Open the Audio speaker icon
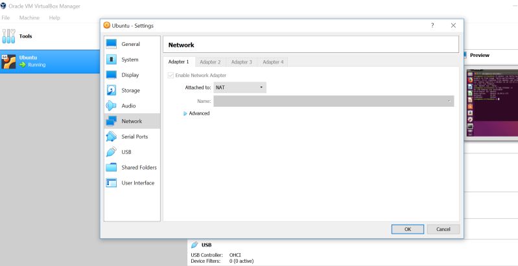The image size is (518, 266). point(112,105)
